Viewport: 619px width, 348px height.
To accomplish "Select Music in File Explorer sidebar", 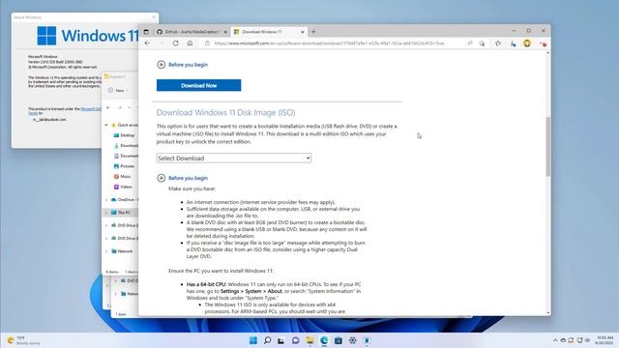I will [123, 176].
